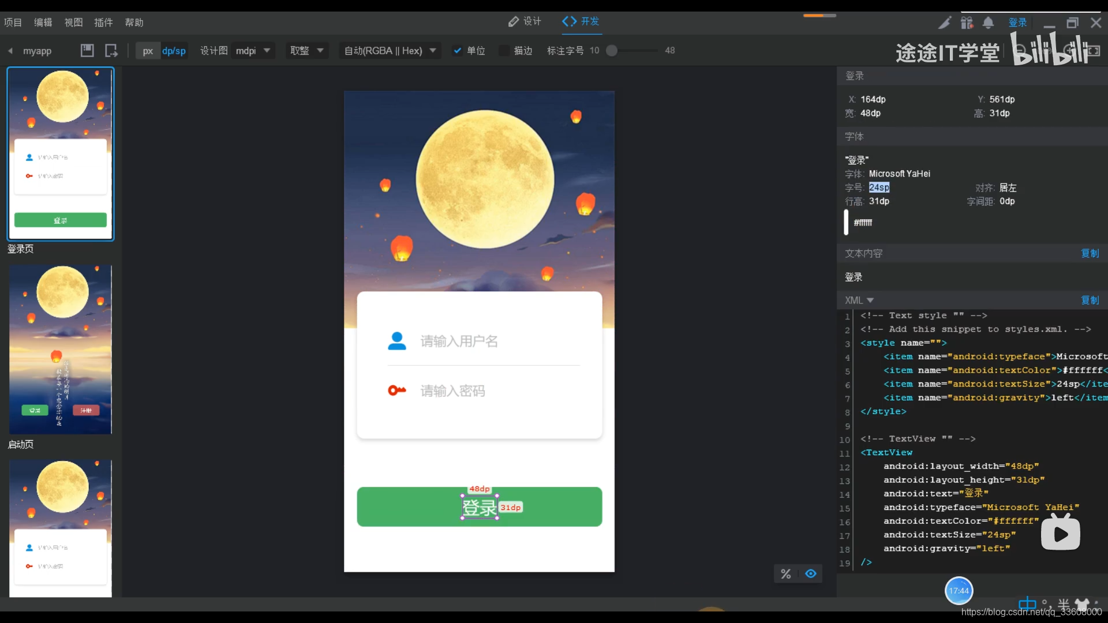1108x623 pixels.
Task: Open the 自动(RGBA || Hex) color format dropdown
Action: [x=390, y=51]
